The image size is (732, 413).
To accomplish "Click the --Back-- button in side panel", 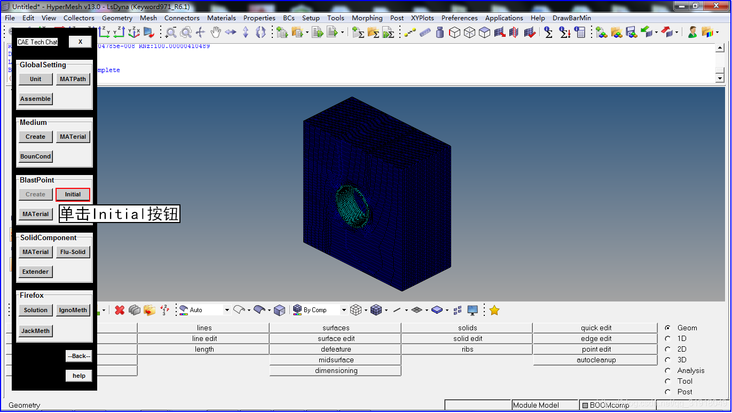I will pos(79,356).
